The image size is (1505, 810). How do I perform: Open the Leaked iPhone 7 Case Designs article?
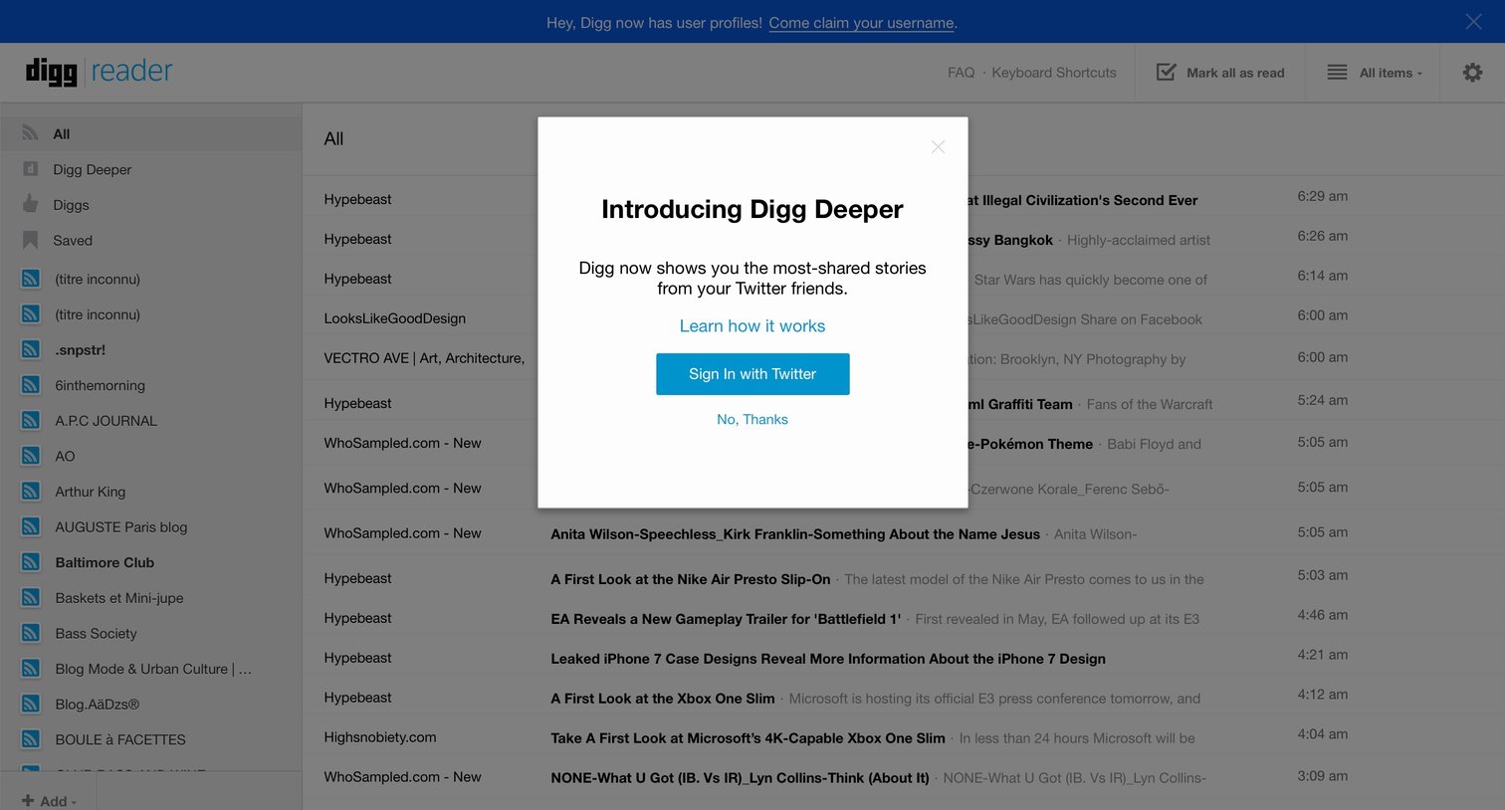[x=828, y=659]
